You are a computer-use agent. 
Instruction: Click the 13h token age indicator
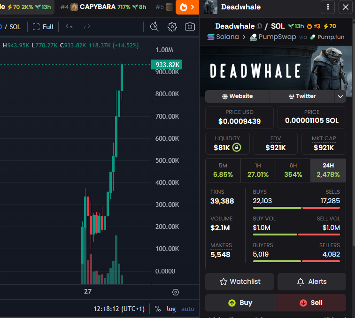click(x=296, y=26)
